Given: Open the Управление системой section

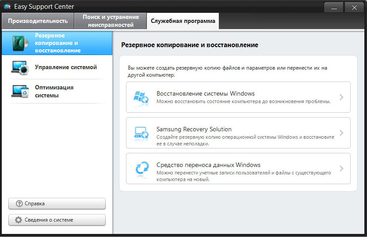Looking at the screenshot, I should (57, 67).
